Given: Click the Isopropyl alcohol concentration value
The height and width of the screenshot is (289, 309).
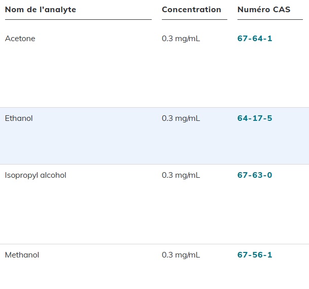Looking at the screenshot, I should click(x=181, y=175).
